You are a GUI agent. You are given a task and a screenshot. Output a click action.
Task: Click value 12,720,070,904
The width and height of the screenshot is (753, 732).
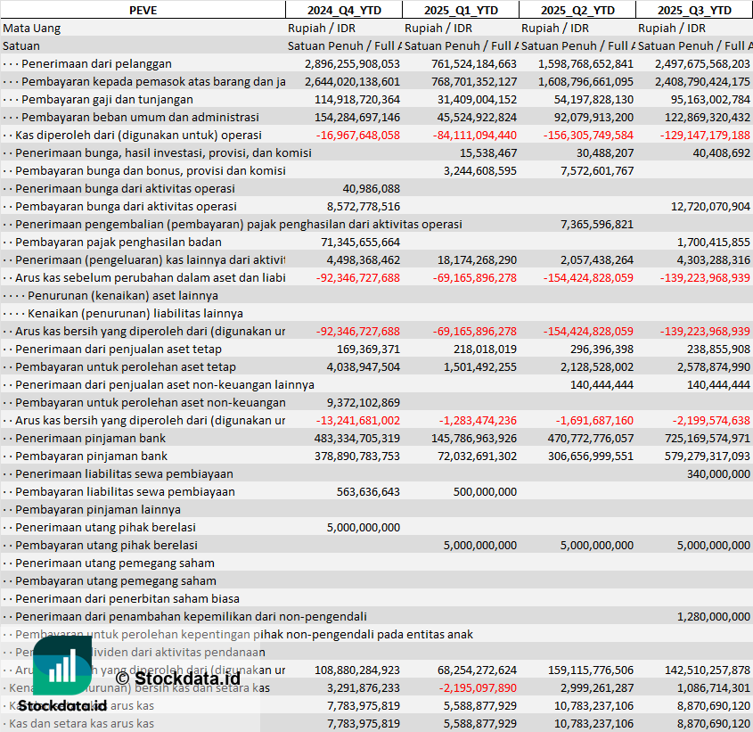coord(710,206)
